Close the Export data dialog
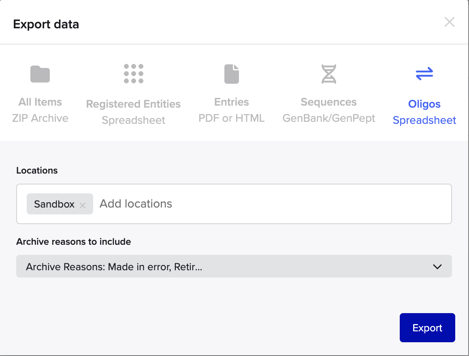The height and width of the screenshot is (356, 469). [449, 22]
